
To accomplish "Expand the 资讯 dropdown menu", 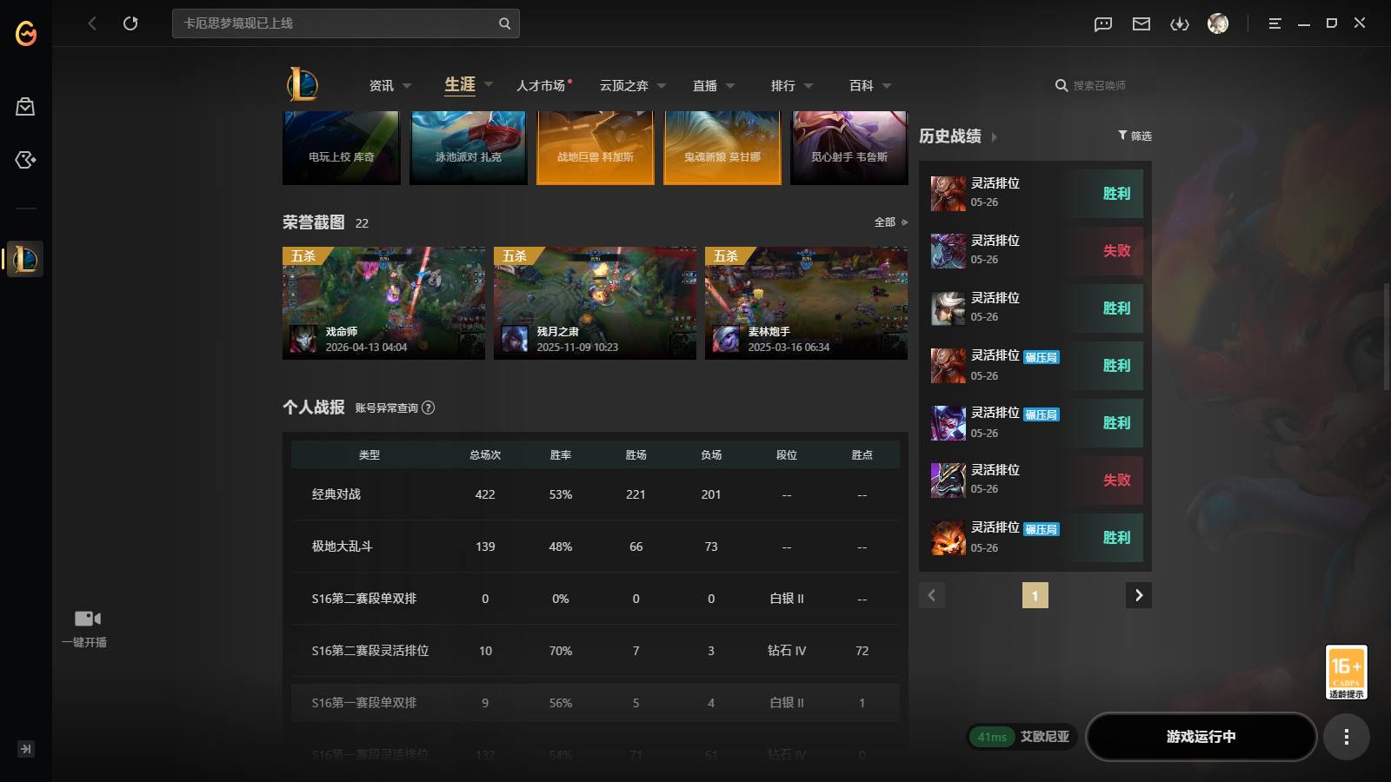I will (x=407, y=86).
